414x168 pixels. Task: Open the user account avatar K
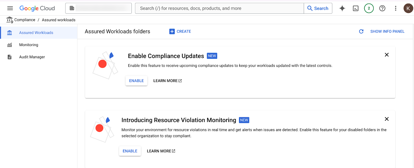(408, 8)
